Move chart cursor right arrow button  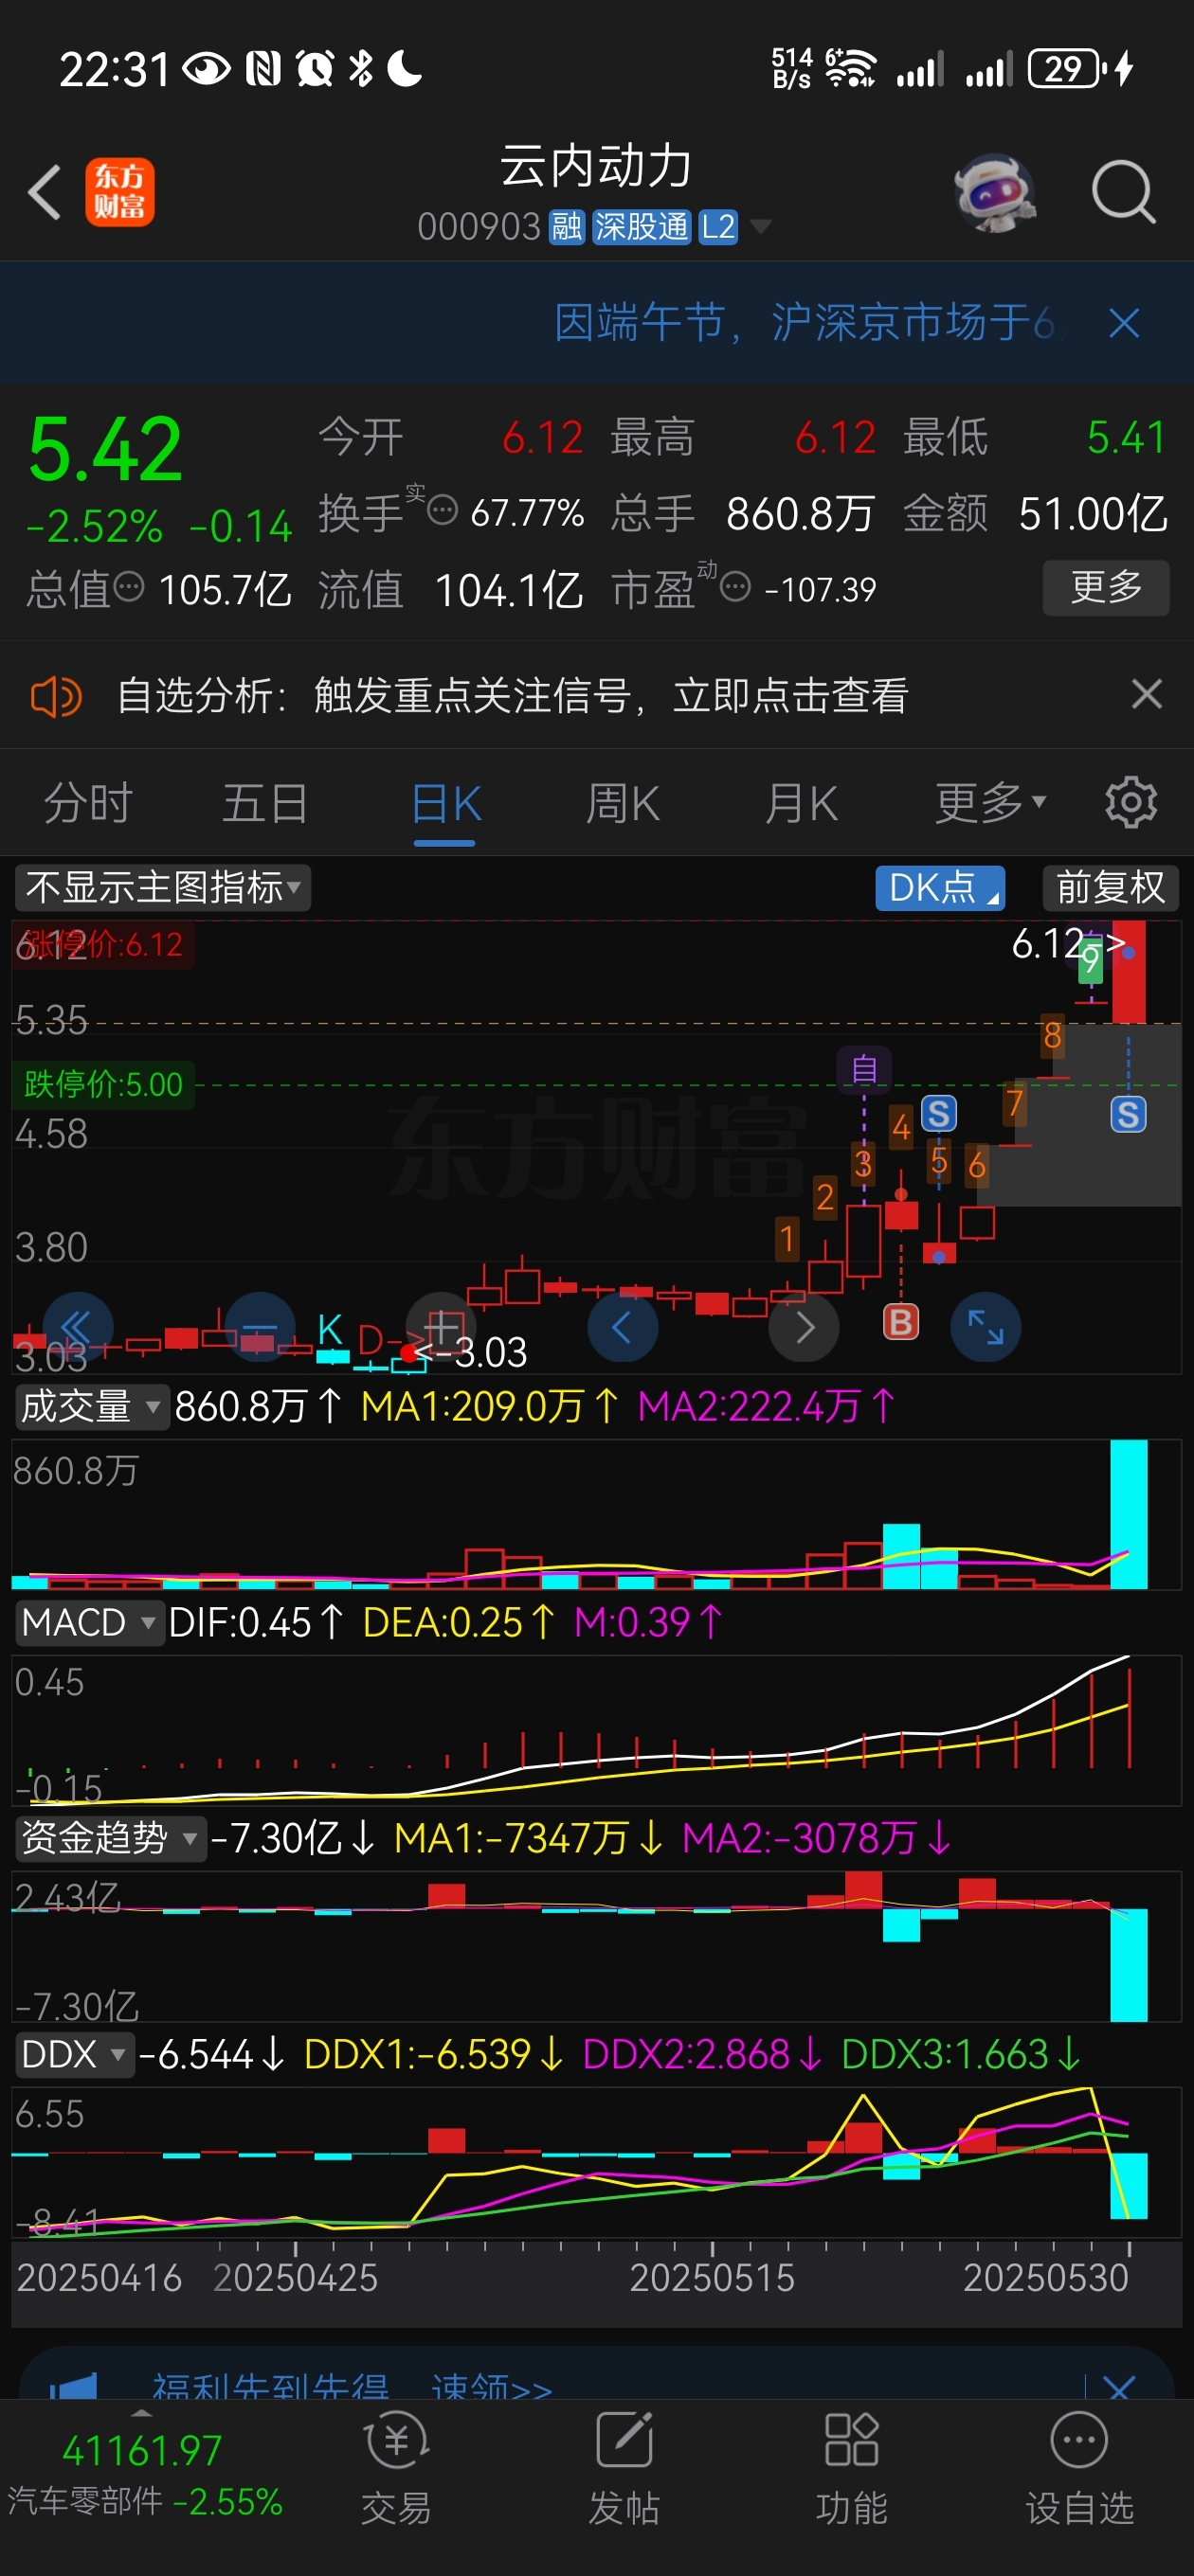[x=804, y=1327]
